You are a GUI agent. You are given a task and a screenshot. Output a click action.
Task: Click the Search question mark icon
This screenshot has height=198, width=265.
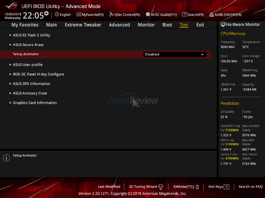184,14
